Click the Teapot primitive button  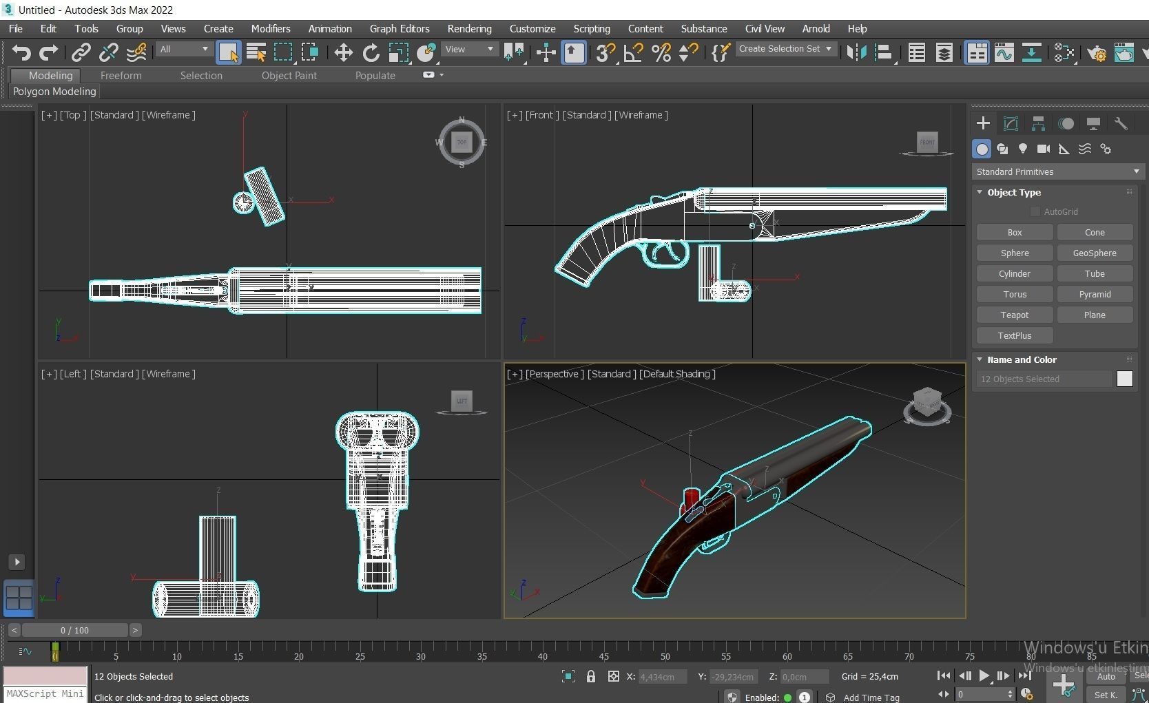tap(1013, 315)
